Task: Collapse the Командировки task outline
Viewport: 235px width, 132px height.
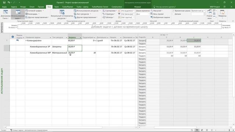Action: coord(26,41)
